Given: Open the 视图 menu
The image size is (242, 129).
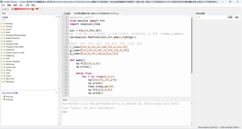Looking at the screenshot, I should [15, 5].
